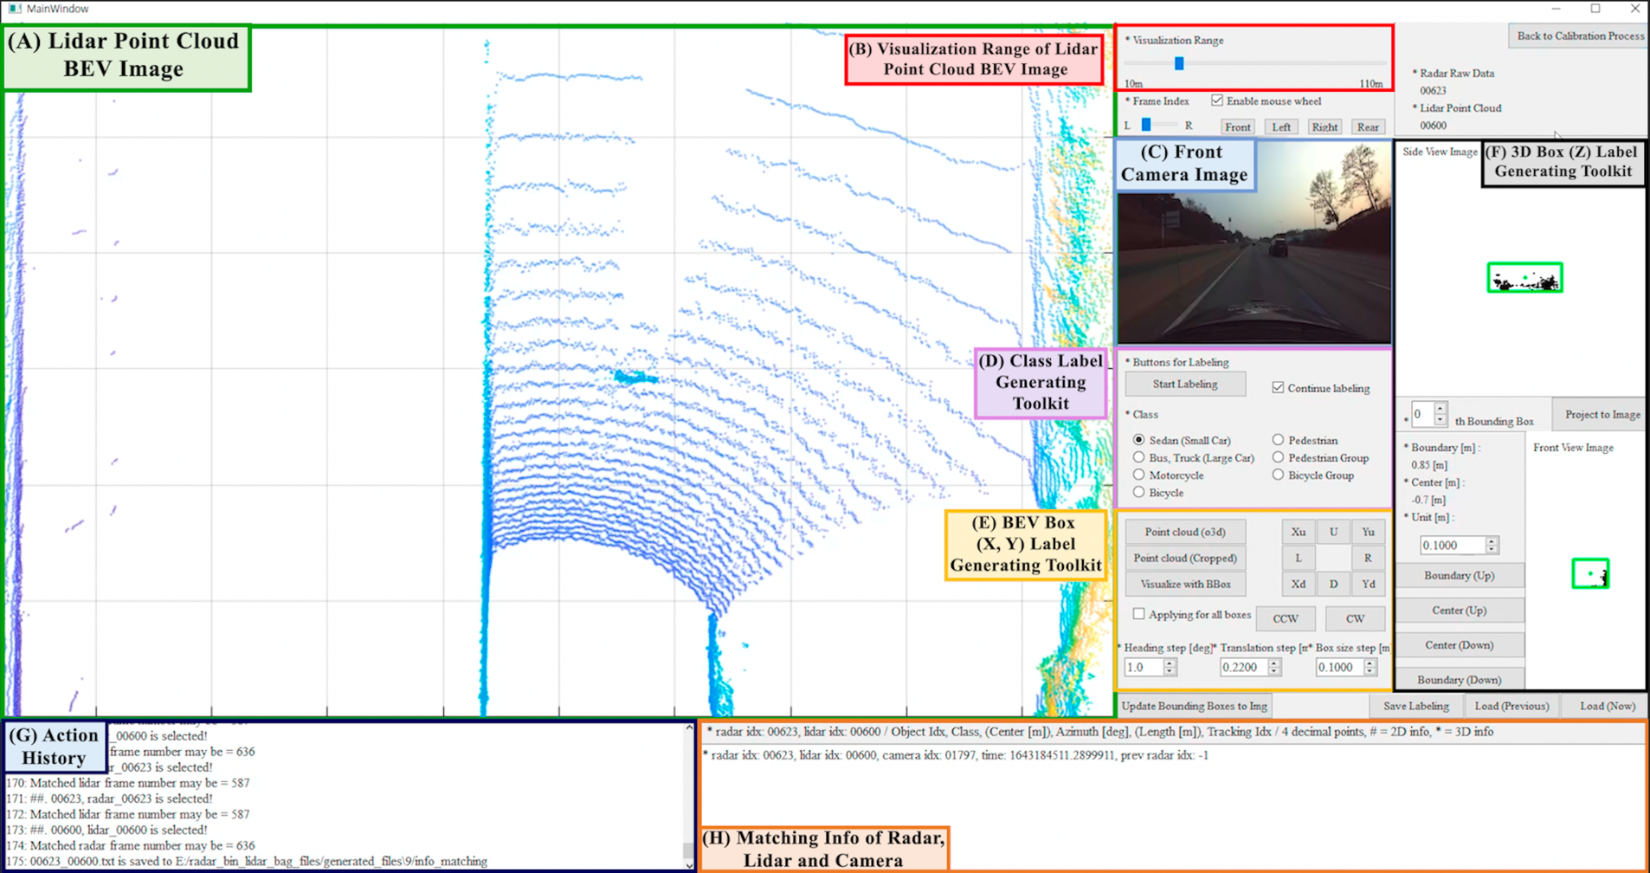The width and height of the screenshot is (1650, 873).
Task: Click side view image bounding box
Action: [x=1524, y=278]
